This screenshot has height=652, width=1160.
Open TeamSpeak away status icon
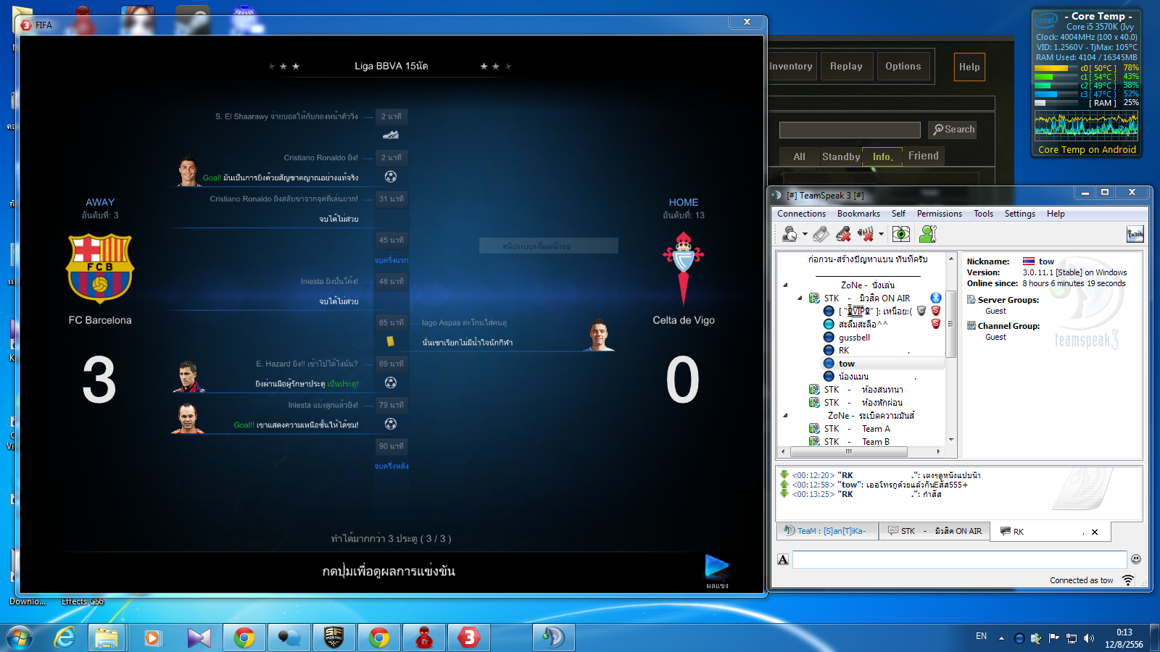pos(790,233)
